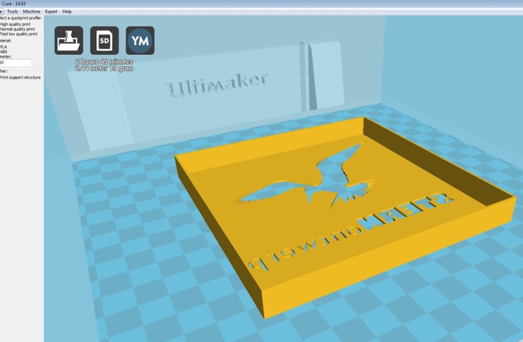
Task: Click the print time estimate text
Action: coord(103,62)
